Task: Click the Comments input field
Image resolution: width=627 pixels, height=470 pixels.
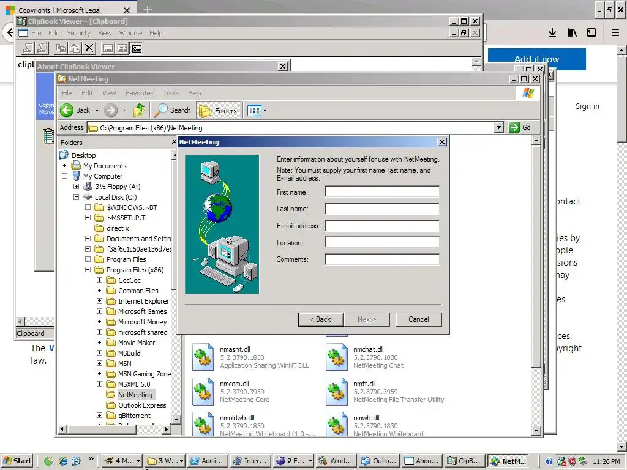Action: pos(382,259)
